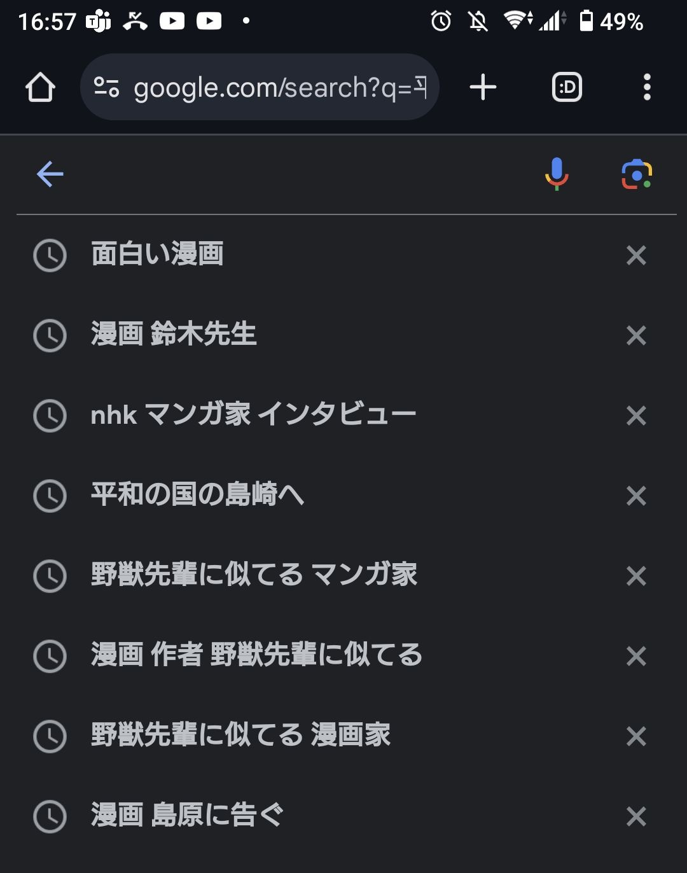
Task: Remove nhk マンガ家 インタビュー history entry
Action: (636, 416)
